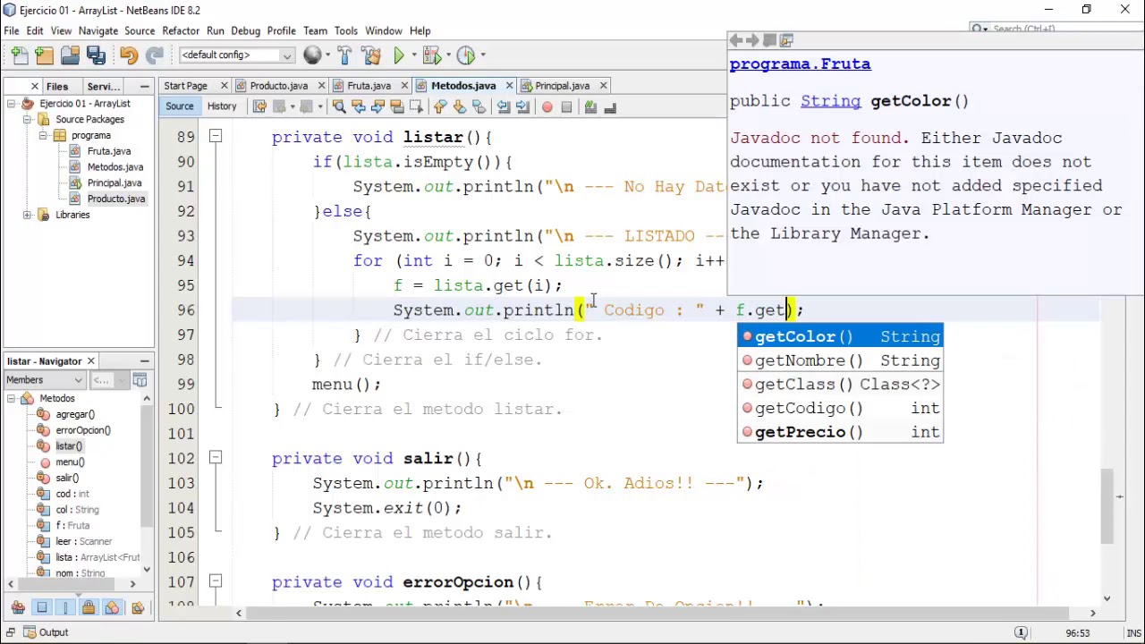This screenshot has height=644, width=1145.
Task: Collapse the programa package node
Action: click(x=43, y=136)
